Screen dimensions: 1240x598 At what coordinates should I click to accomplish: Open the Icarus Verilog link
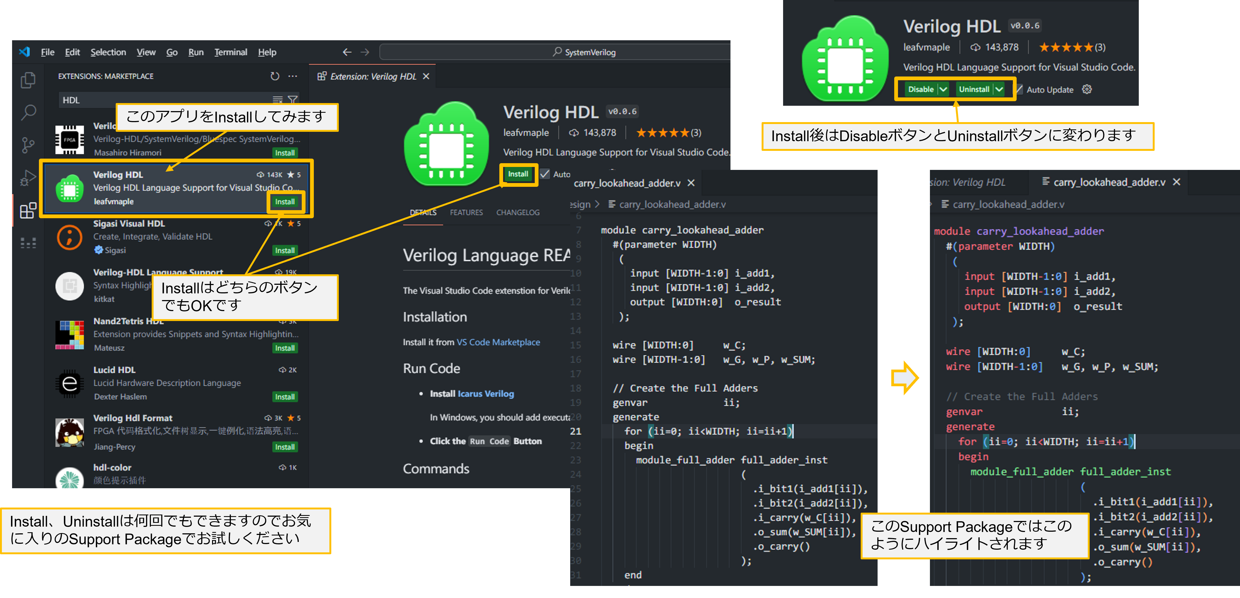486,393
